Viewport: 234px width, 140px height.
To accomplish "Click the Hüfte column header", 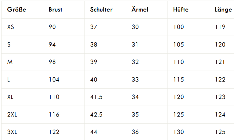I will [181, 9].
